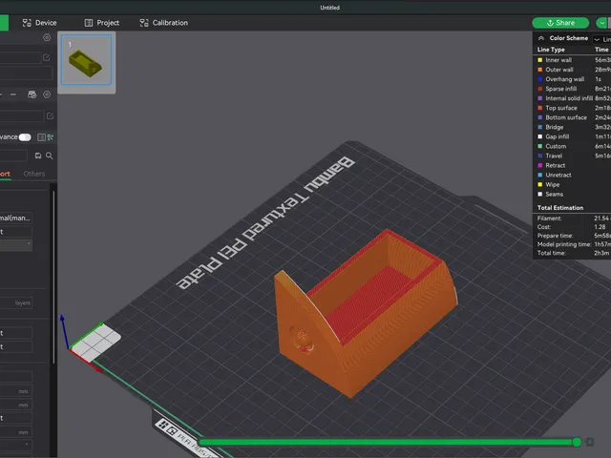Image resolution: width=611 pixels, height=458 pixels.
Task: Click the 'Line Type' column header
Action: [x=551, y=50]
